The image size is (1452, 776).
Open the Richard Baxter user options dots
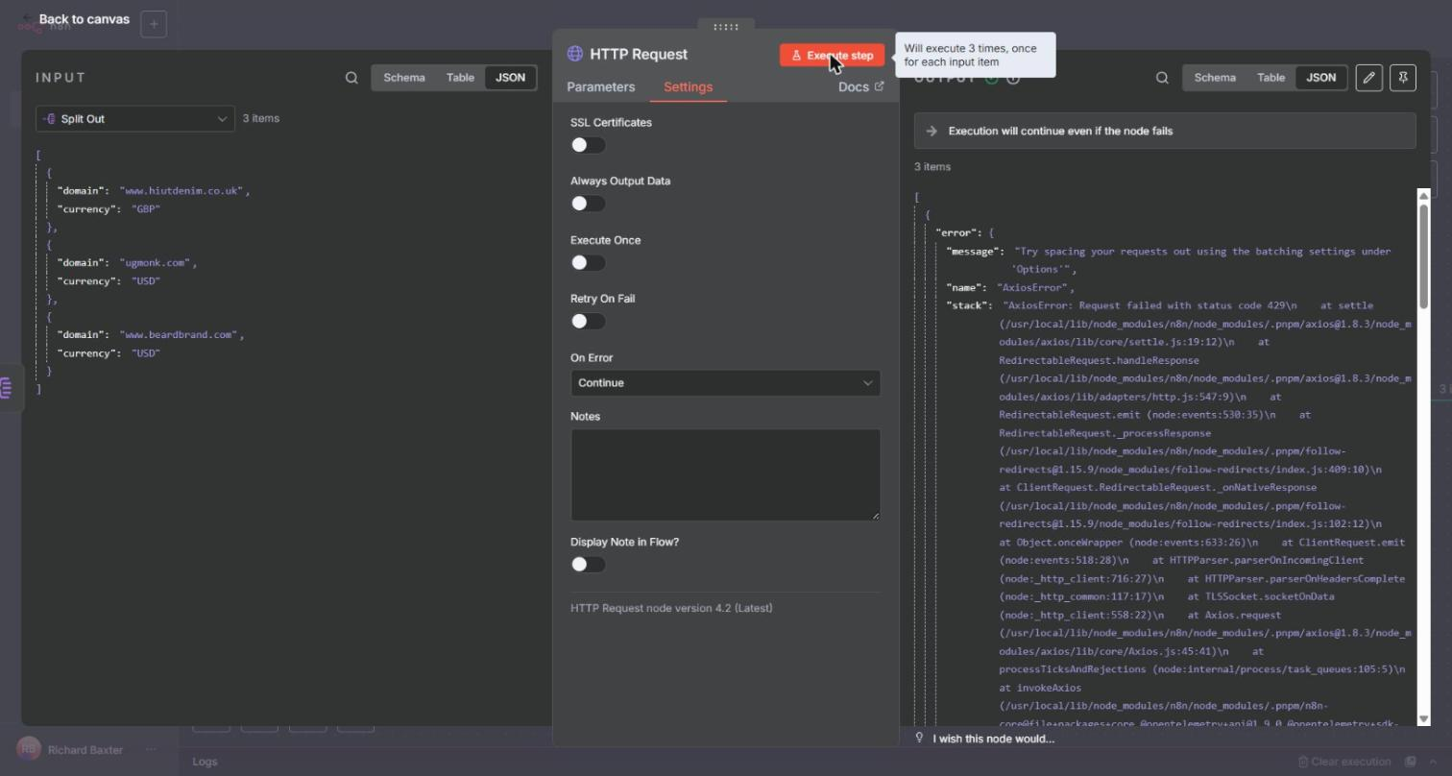tap(151, 750)
